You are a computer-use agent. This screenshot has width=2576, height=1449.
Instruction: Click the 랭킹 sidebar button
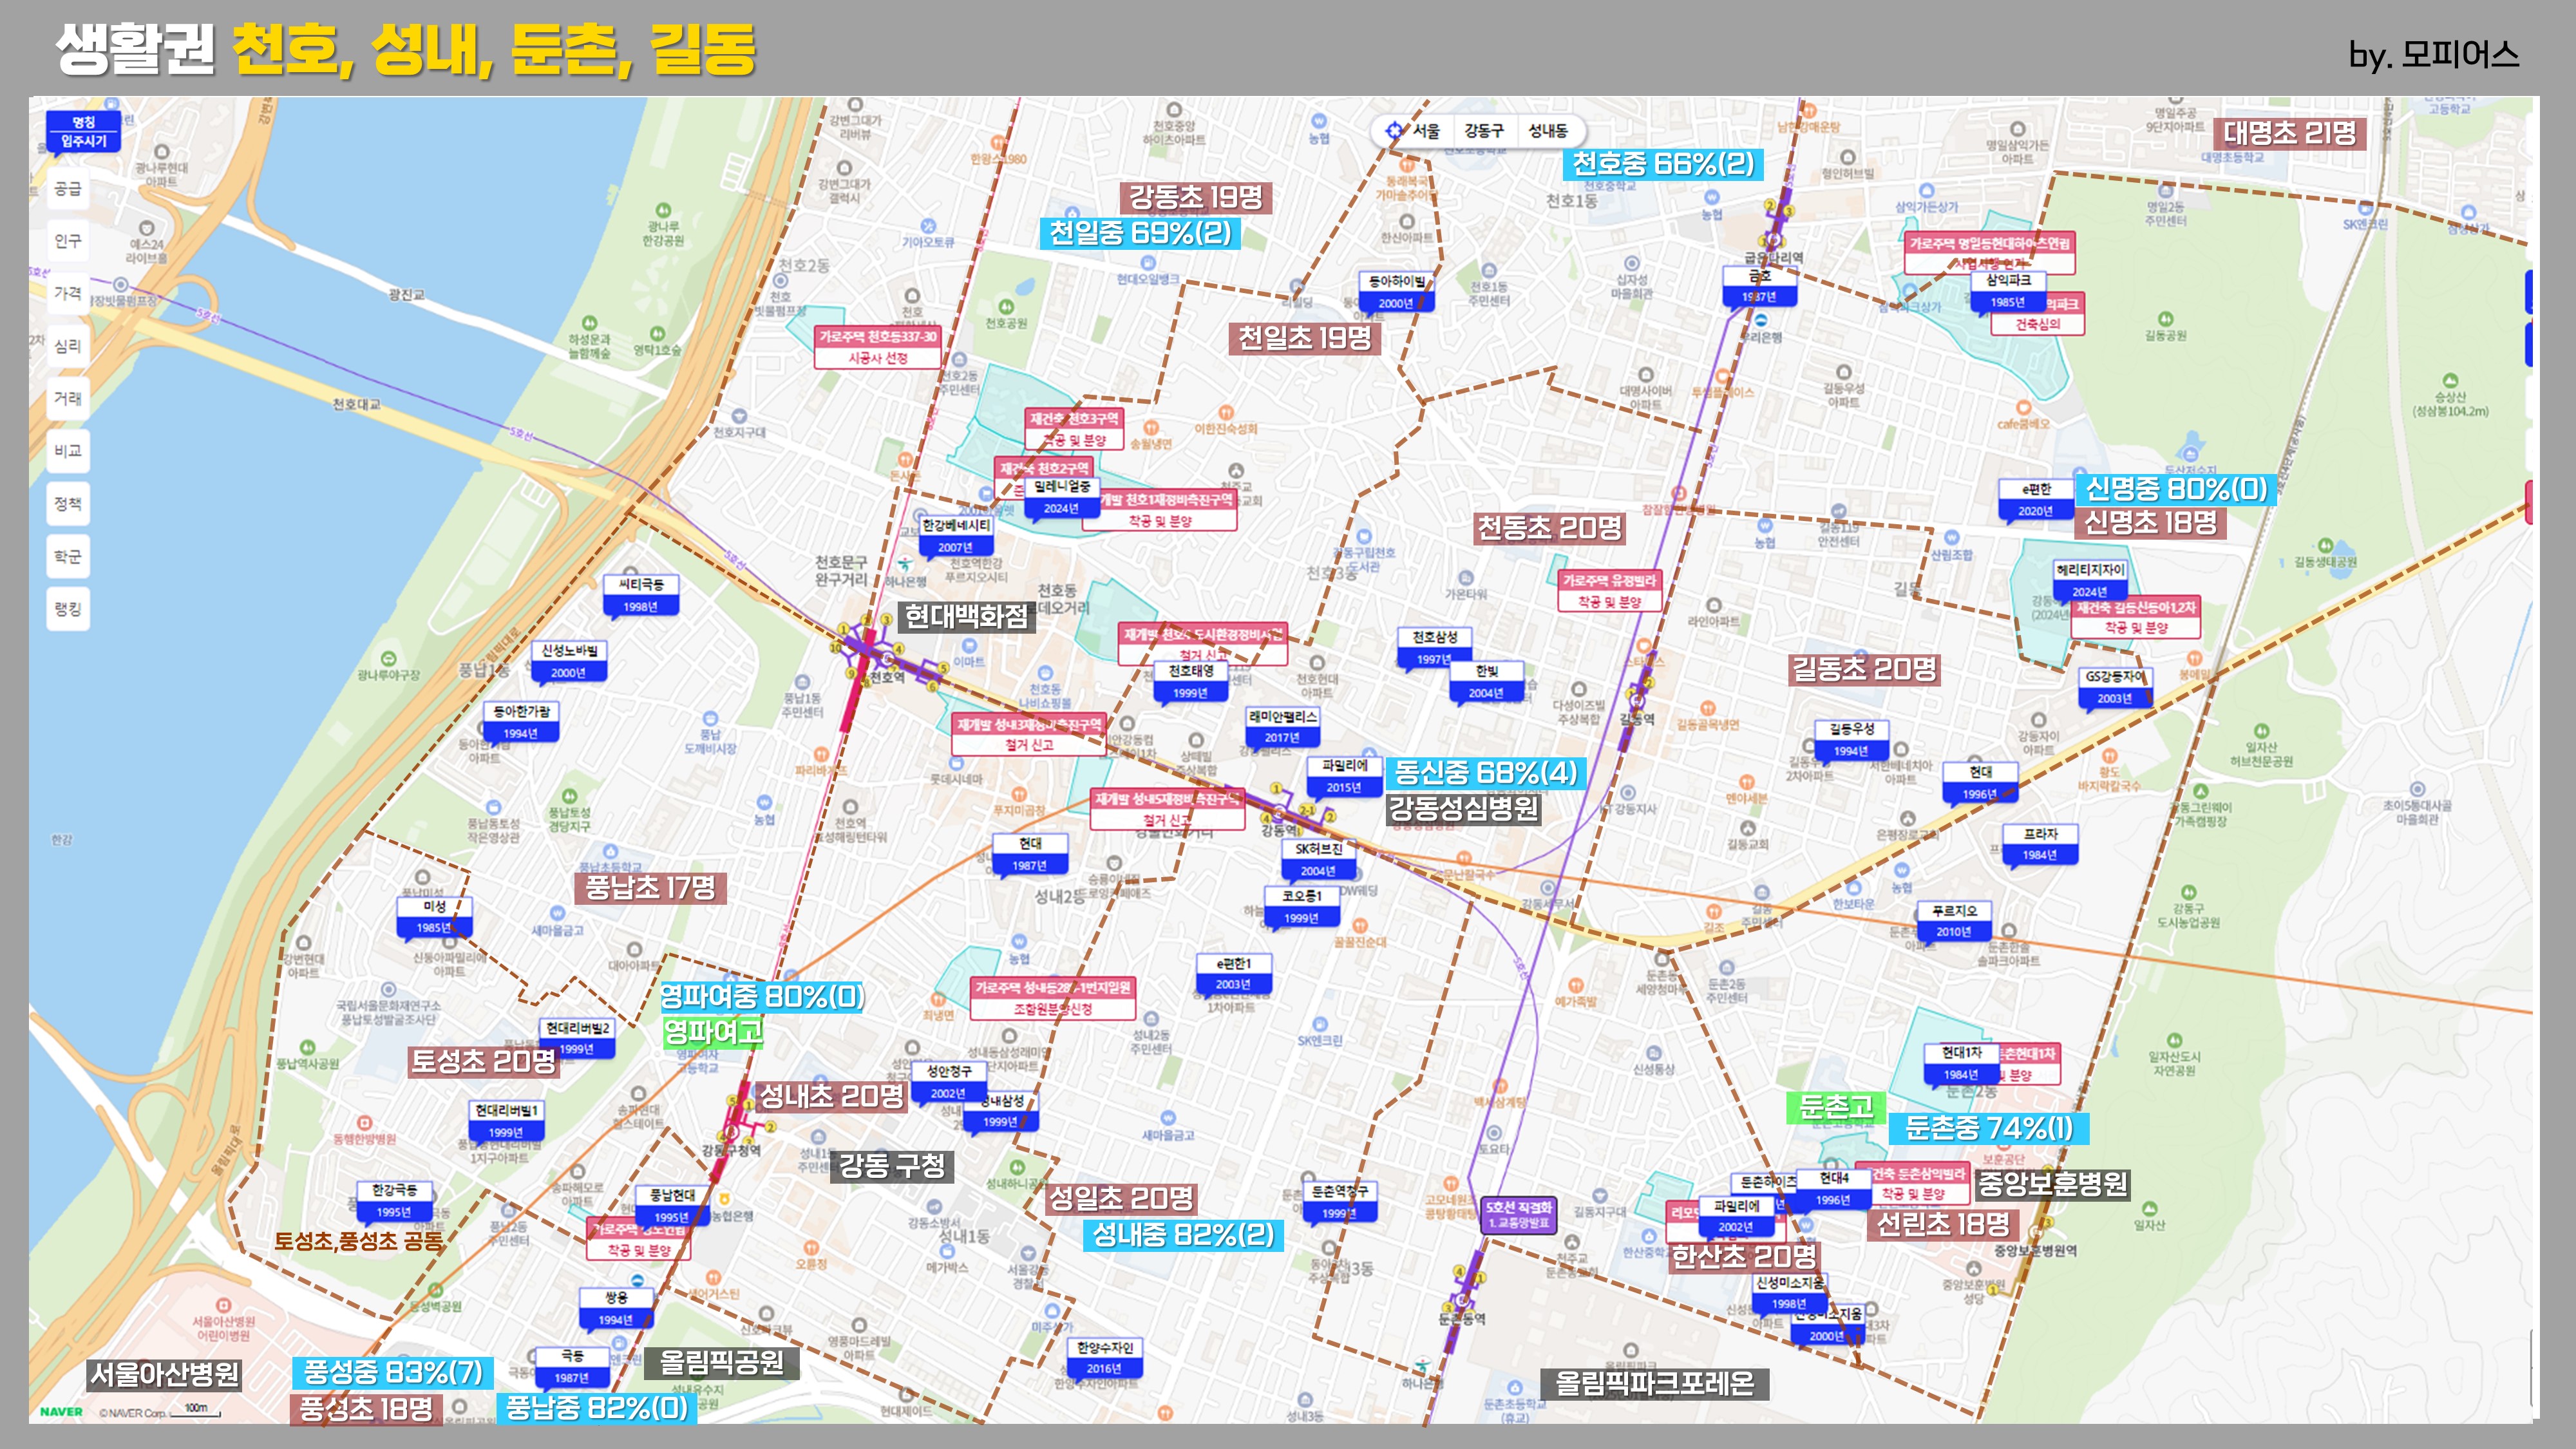(68, 608)
